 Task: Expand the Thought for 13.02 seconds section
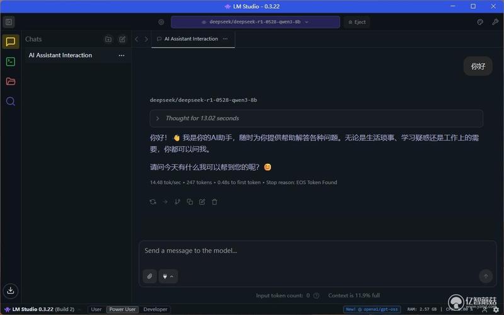point(316,118)
